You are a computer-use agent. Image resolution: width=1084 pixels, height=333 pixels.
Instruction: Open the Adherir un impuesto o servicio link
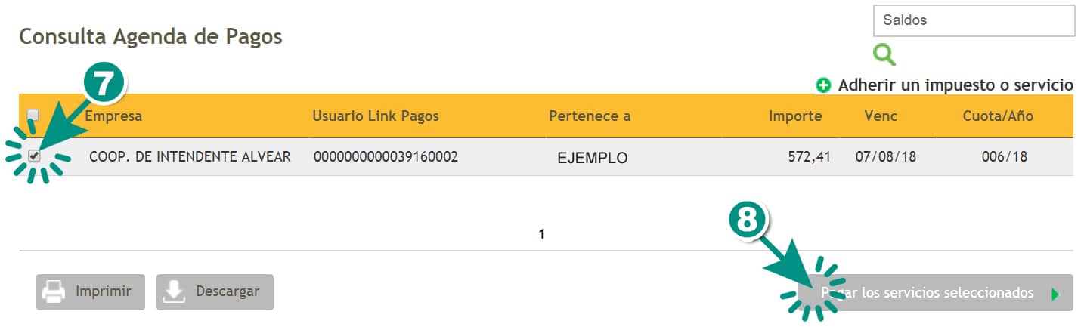pos(955,85)
